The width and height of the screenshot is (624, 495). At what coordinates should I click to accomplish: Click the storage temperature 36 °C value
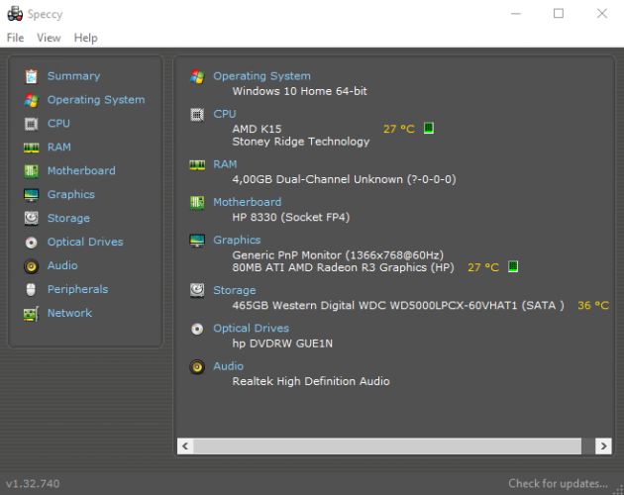click(x=593, y=306)
